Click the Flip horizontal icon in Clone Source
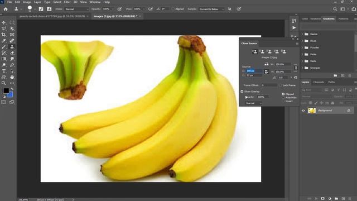 (x=267, y=64)
